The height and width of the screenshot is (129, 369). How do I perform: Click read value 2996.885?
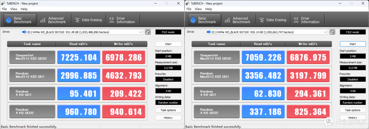(79, 75)
